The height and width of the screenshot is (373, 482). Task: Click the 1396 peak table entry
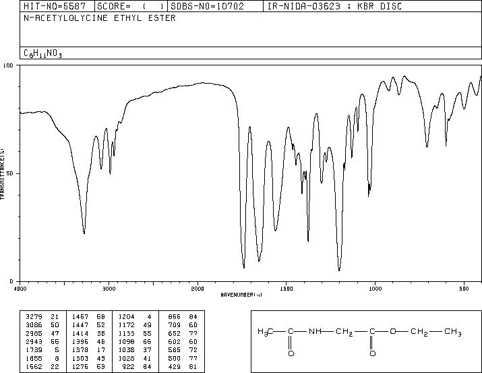pos(80,341)
